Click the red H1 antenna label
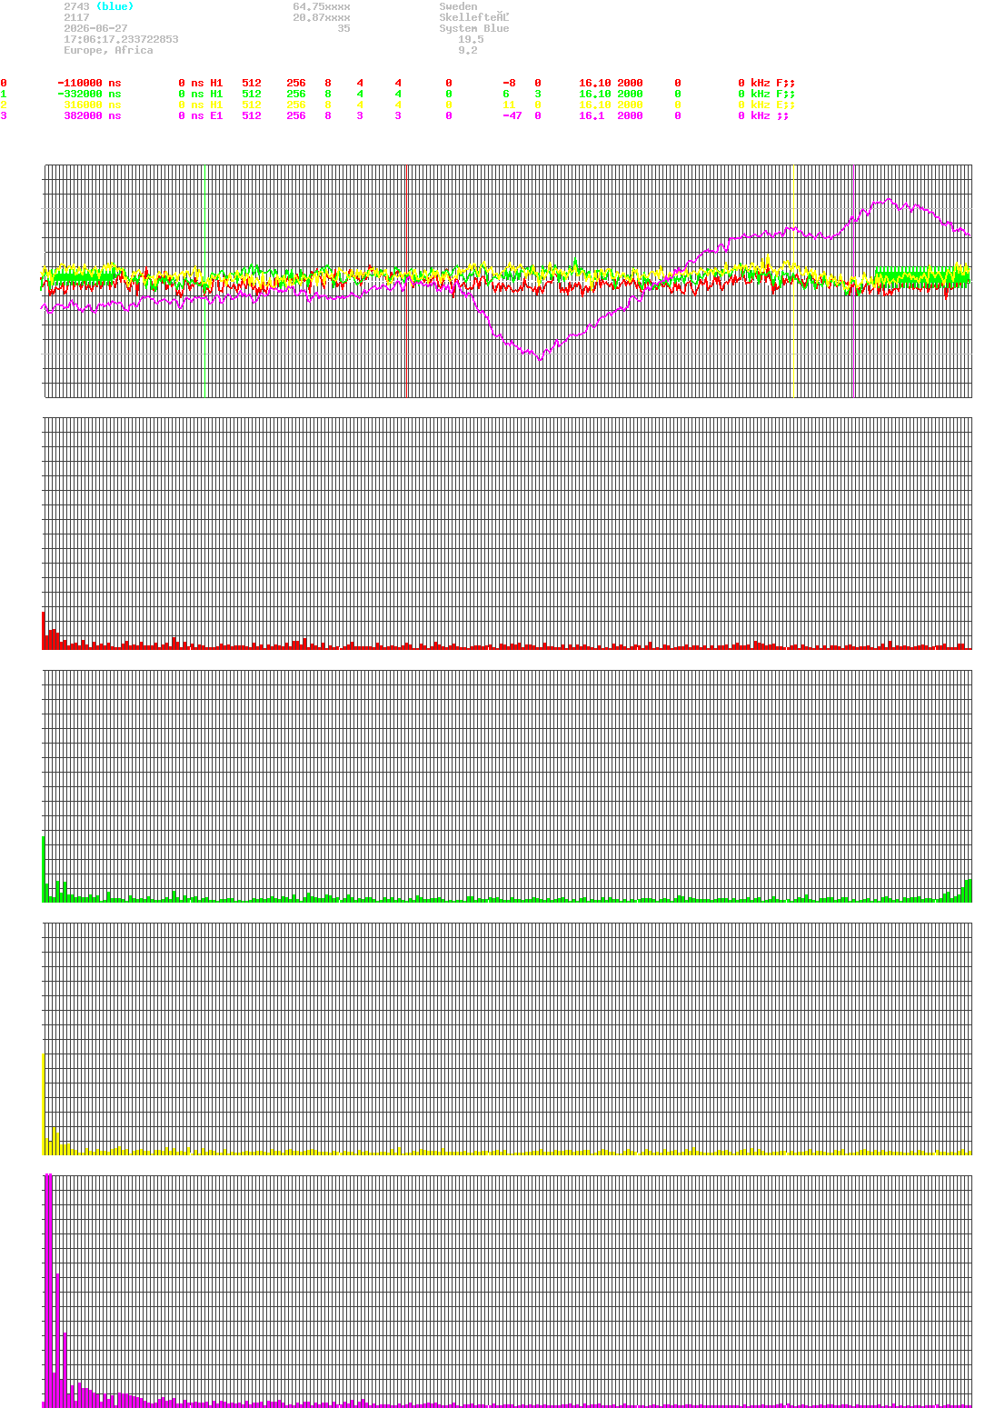This screenshot has width=995, height=1428. pos(216,83)
